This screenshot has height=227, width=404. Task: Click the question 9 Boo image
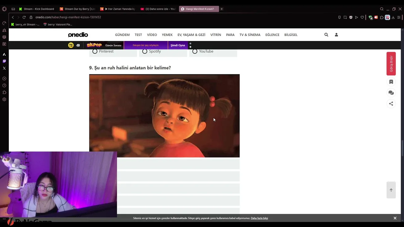[164, 116]
